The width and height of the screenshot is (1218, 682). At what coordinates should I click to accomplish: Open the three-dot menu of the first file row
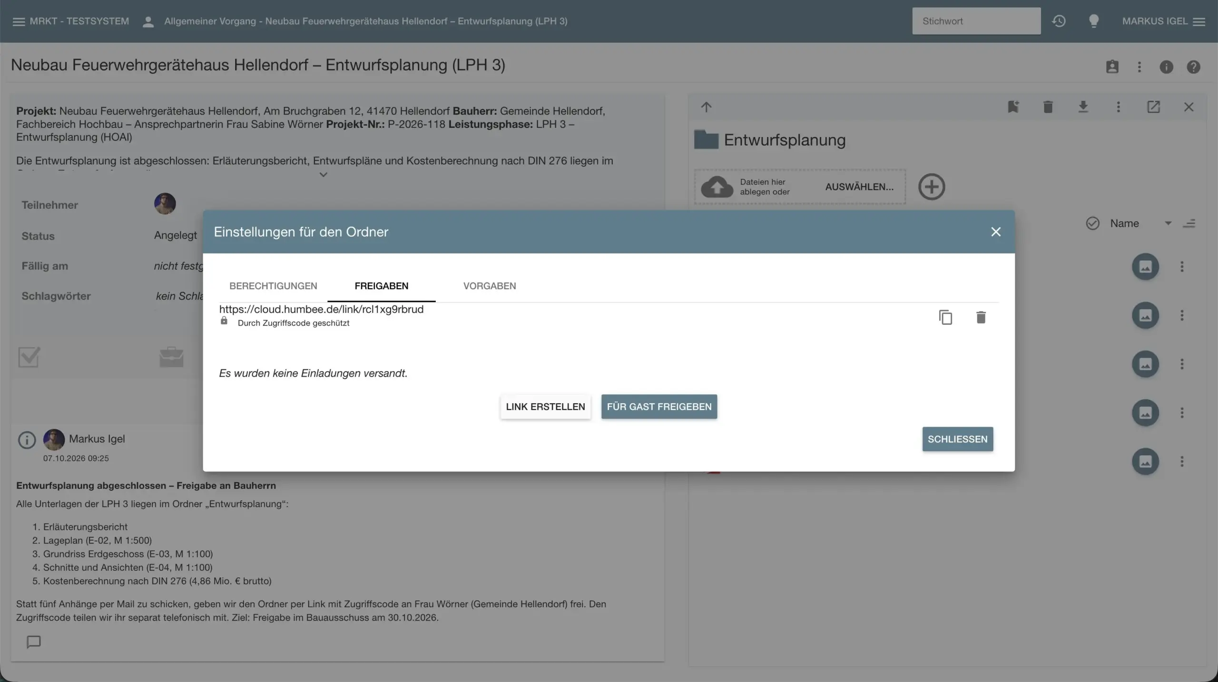[1182, 266]
